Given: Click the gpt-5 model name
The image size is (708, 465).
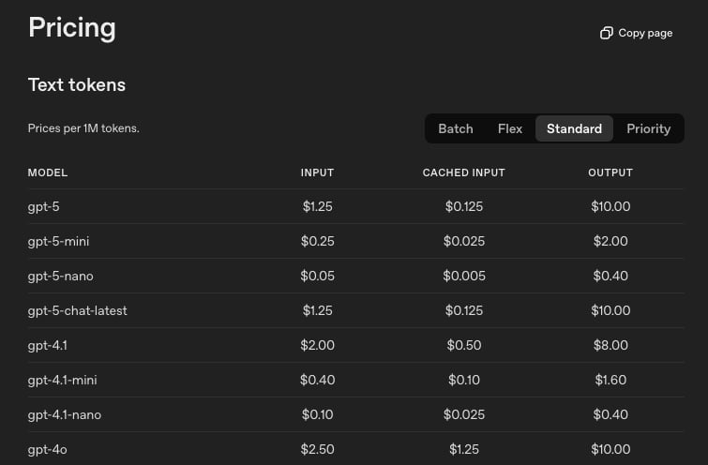Looking at the screenshot, I should [43, 207].
